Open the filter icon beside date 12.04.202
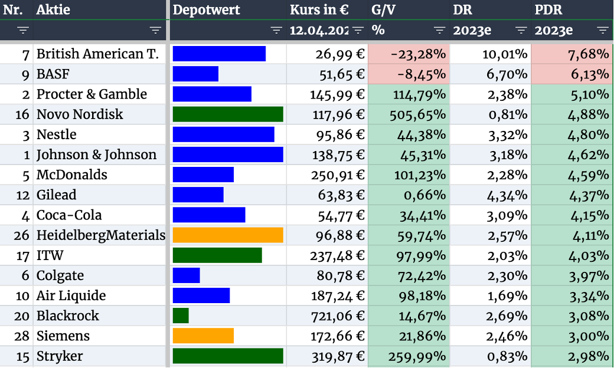 [x=358, y=30]
